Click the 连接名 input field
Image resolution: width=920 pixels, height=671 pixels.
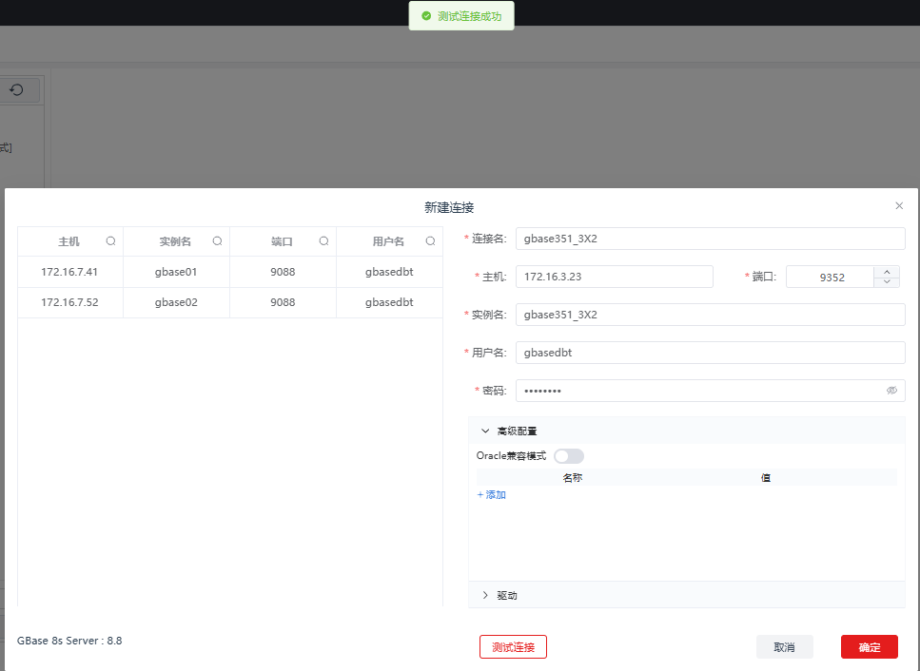click(x=710, y=239)
